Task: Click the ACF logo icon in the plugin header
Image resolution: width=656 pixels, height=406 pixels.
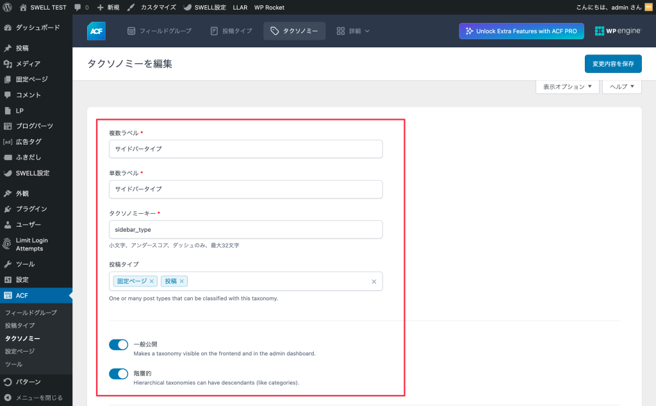Action: pyautogui.click(x=95, y=31)
